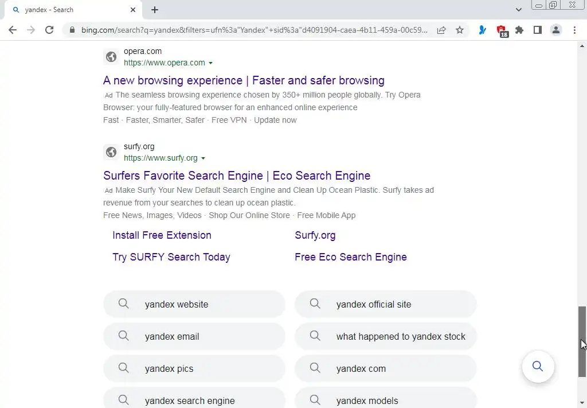Open the tab search chevron
The height and width of the screenshot is (408, 587).
click(519, 10)
